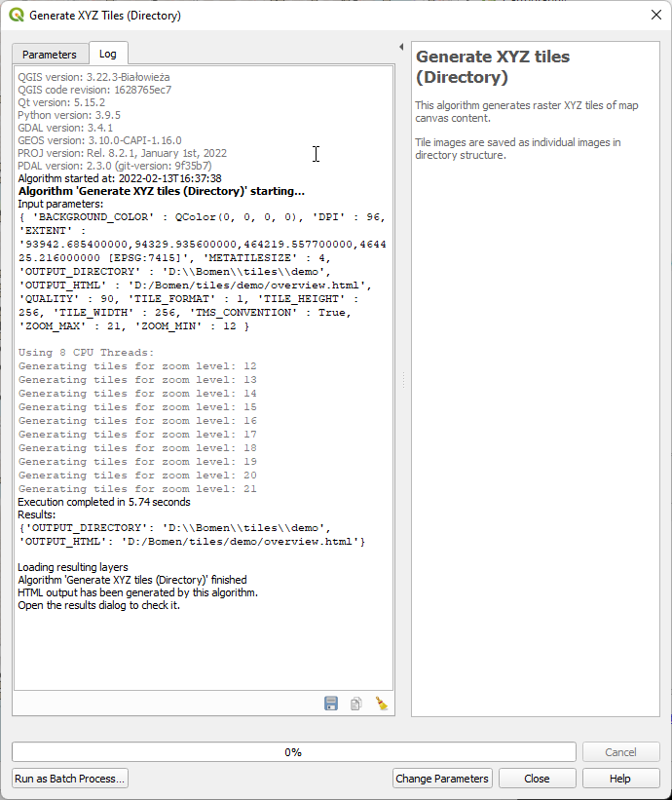Screen dimensions: 672x800
Task: Click 'Generating tiles for zoom level: 12'
Action: pyautogui.click(x=137, y=365)
